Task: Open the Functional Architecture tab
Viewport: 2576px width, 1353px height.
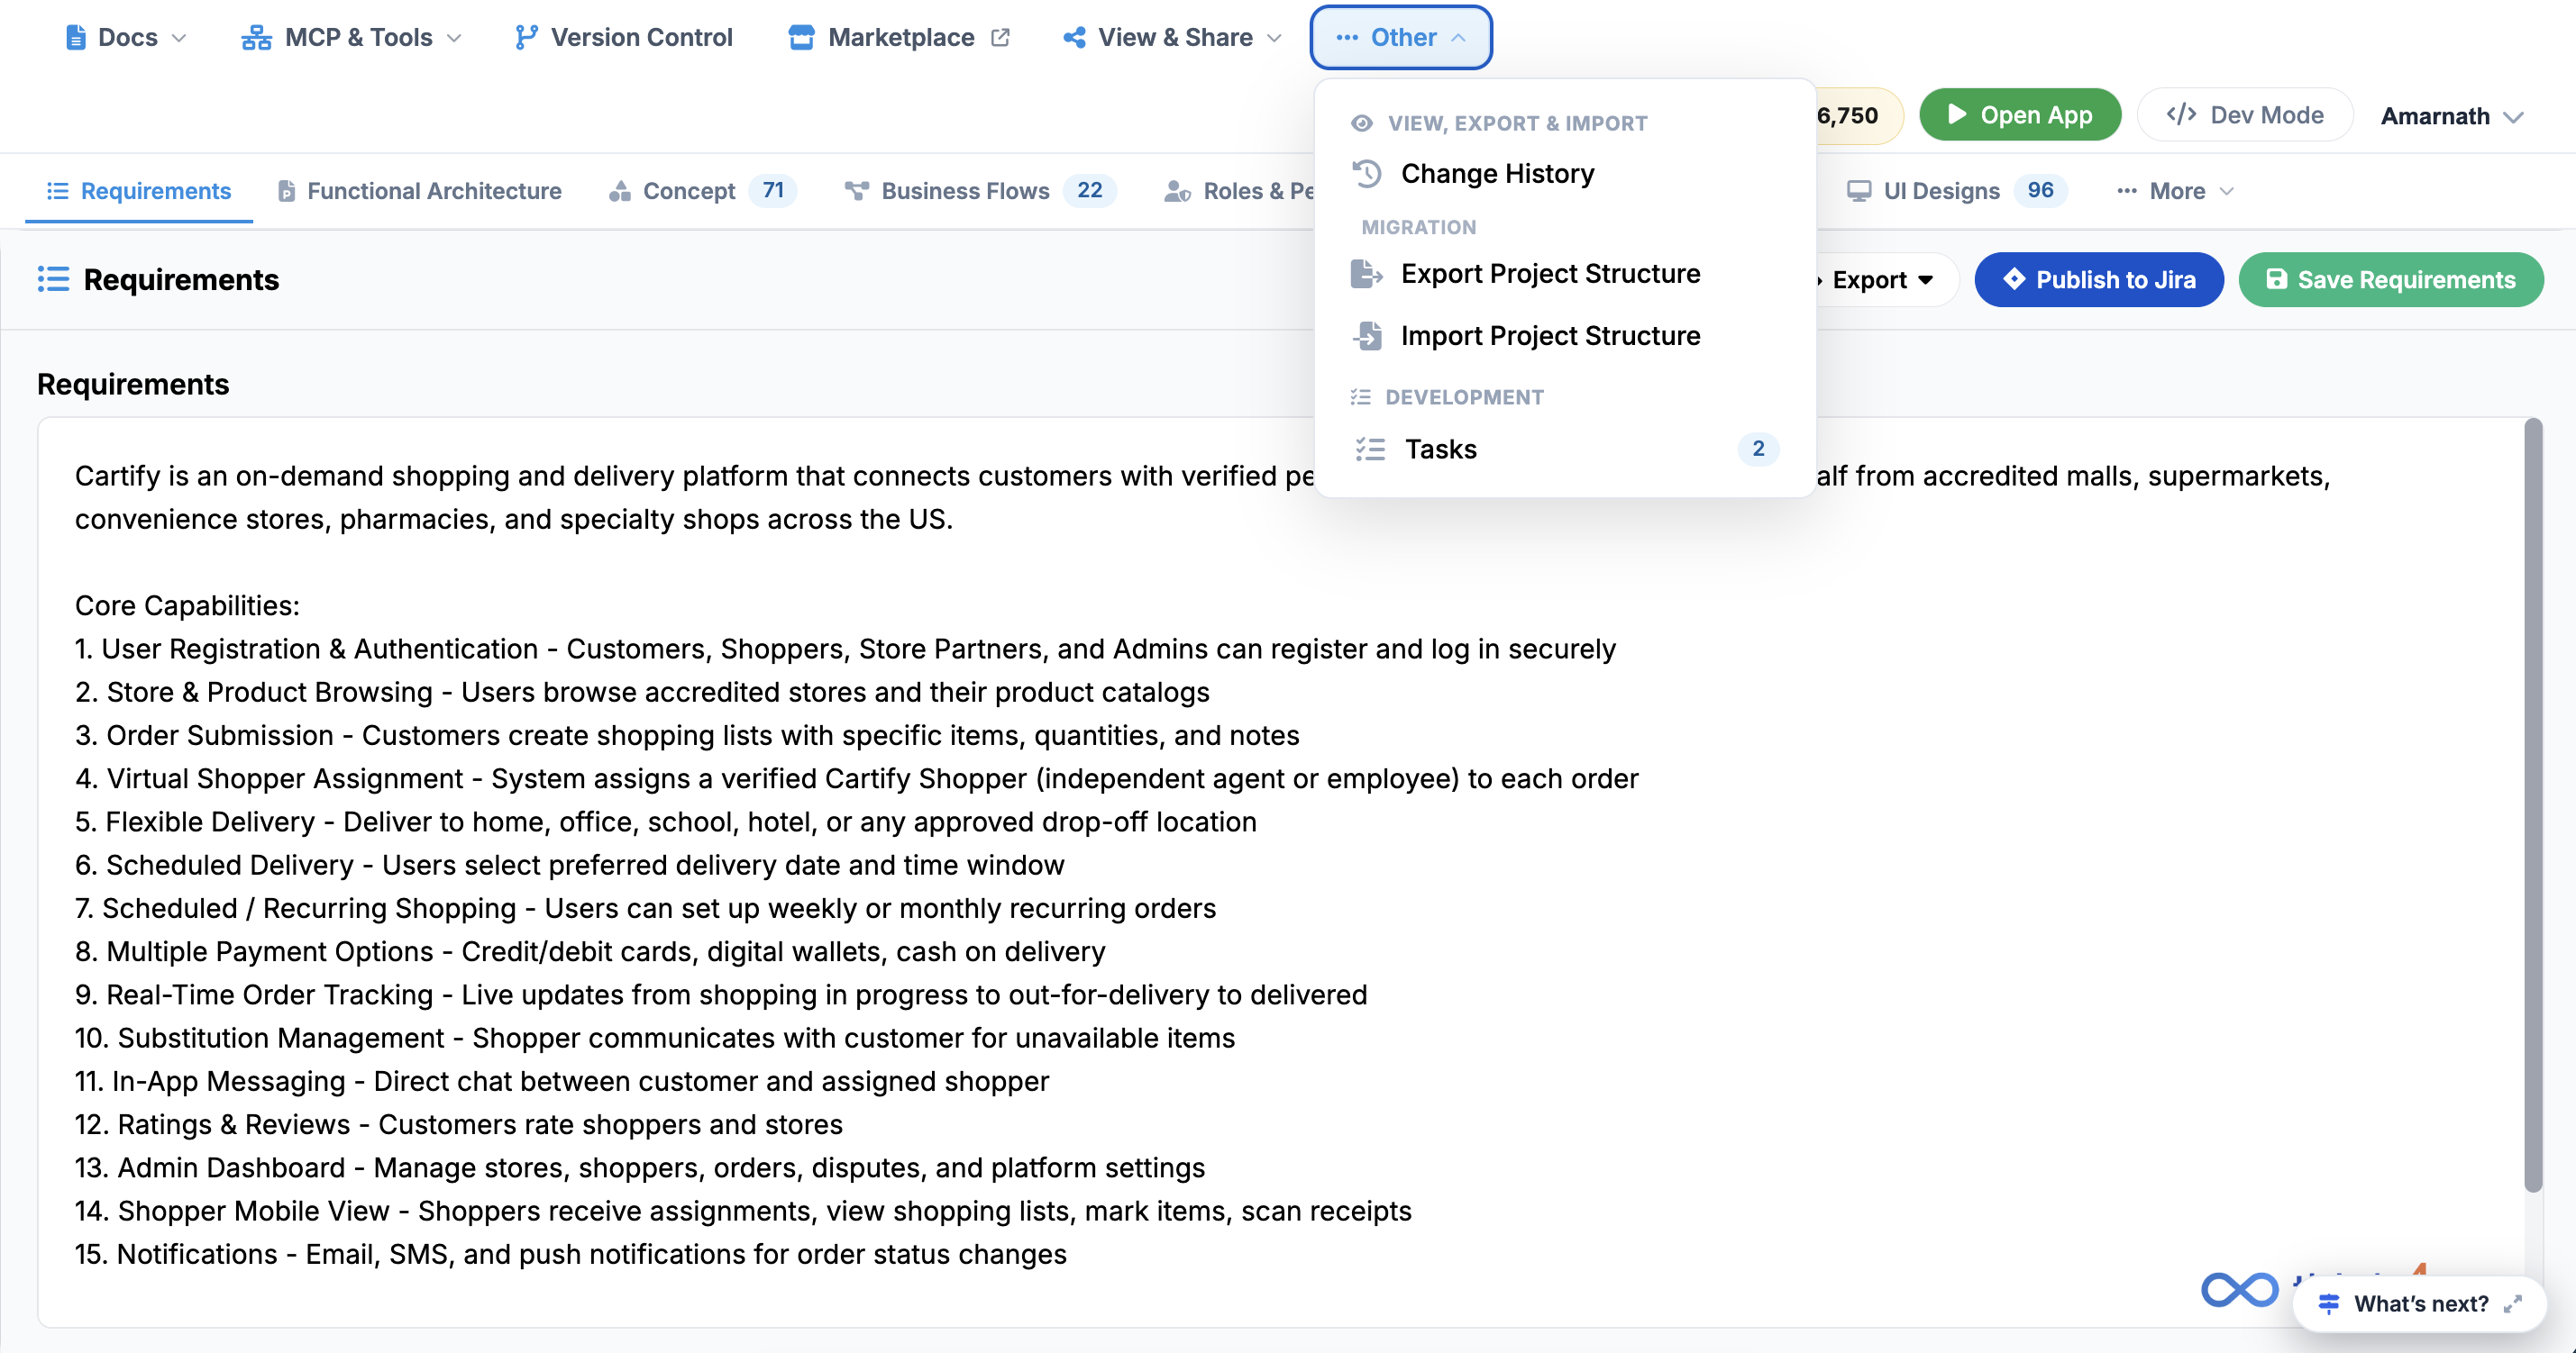Action: coord(419,191)
